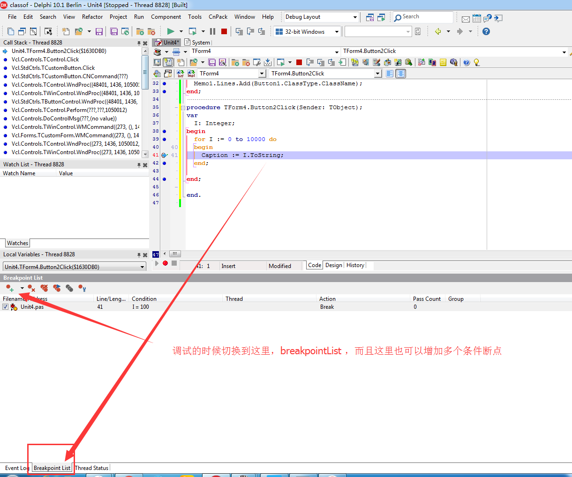Image resolution: width=572 pixels, height=477 pixels.
Task: Pause the running program
Action: (212, 31)
